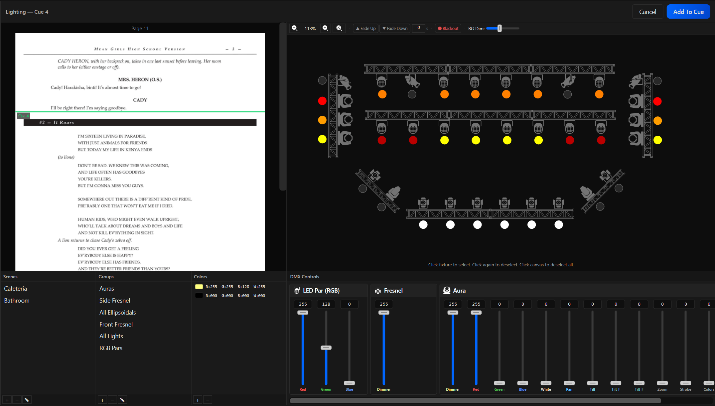715x406 pixels.
Task: Click the edit pencil icon under Groups
Action: click(122, 400)
